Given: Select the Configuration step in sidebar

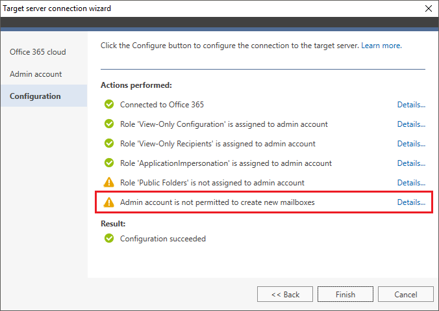Looking at the screenshot, I should [44, 96].
